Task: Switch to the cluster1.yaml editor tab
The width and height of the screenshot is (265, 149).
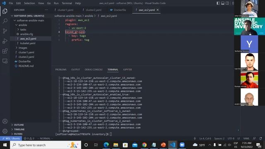Action: 65,10
